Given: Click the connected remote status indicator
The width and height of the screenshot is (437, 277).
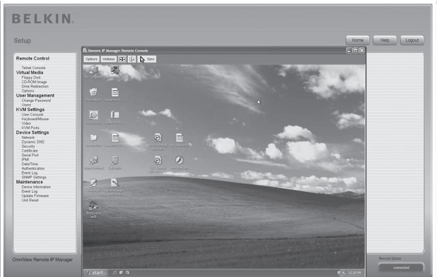Looking at the screenshot, I should pos(401,268).
